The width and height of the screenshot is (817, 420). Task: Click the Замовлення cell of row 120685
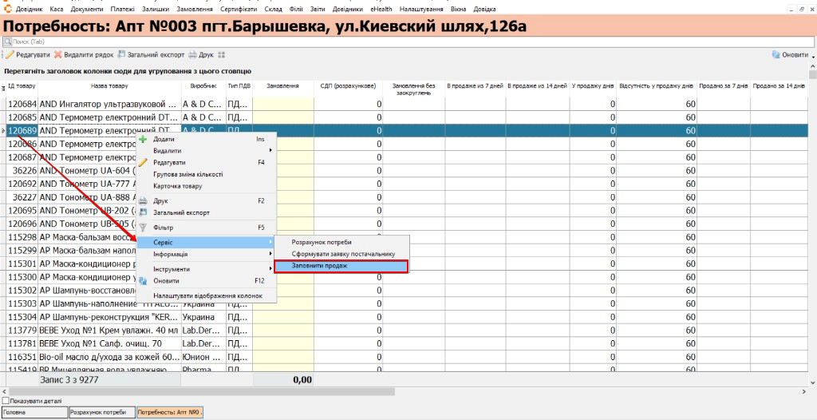click(283, 117)
